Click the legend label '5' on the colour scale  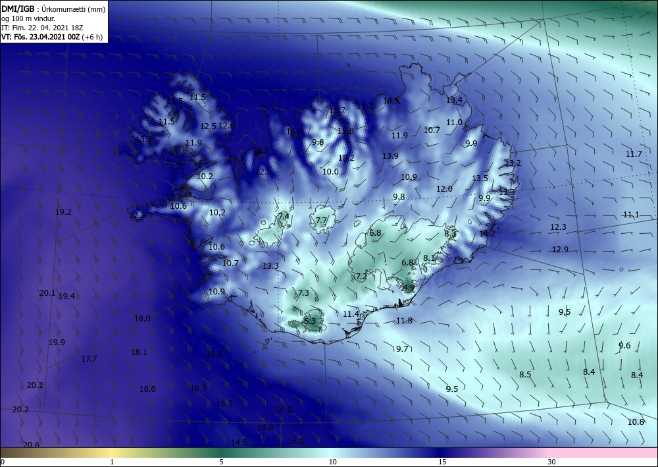click(221, 462)
